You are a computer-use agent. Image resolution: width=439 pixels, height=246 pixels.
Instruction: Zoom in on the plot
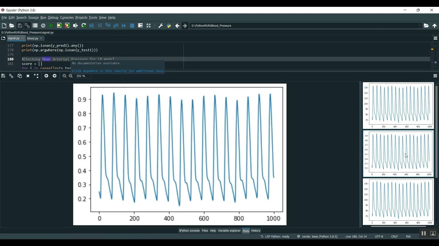(71, 76)
